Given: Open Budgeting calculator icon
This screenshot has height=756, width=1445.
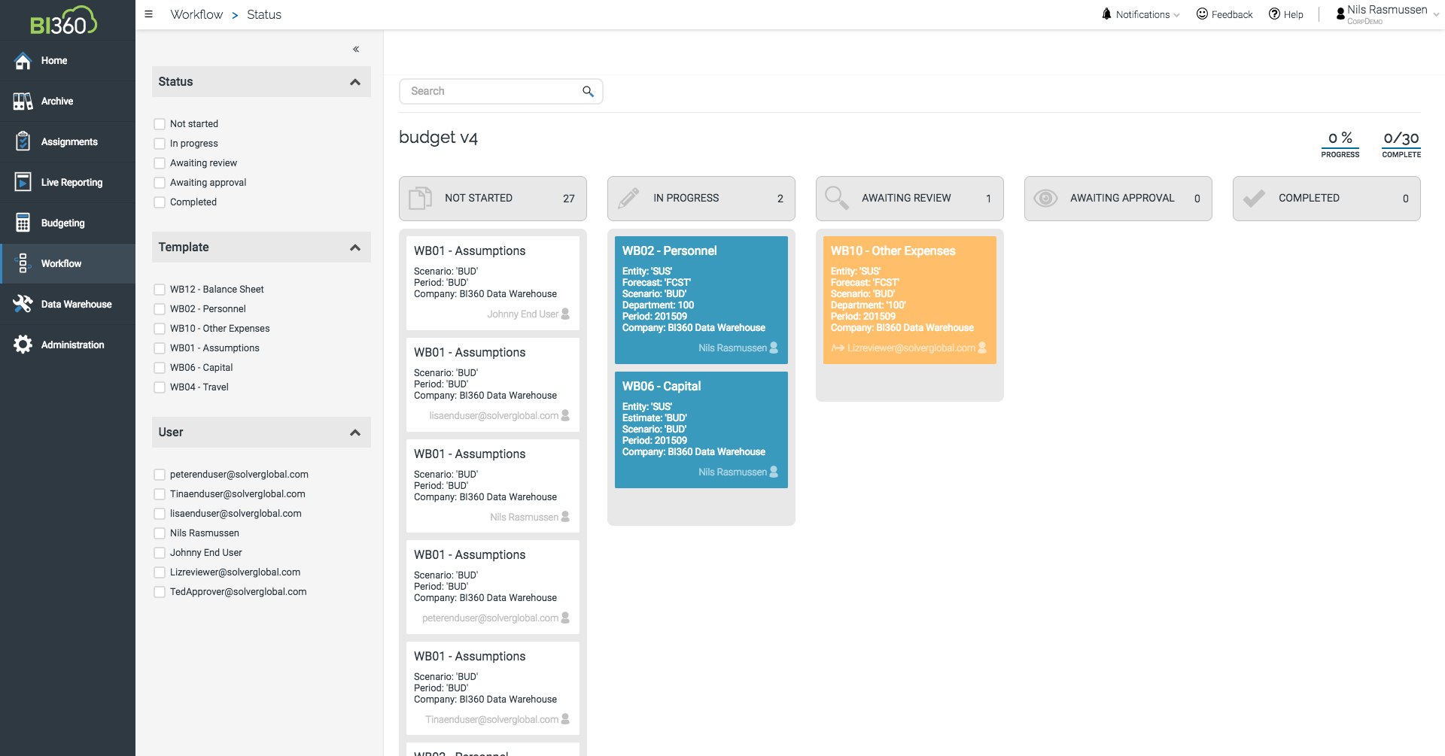Looking at the screenshot, I should [x=23, y=223].
